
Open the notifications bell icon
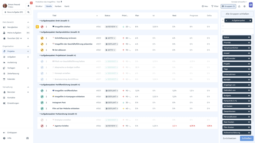point(28,6)
